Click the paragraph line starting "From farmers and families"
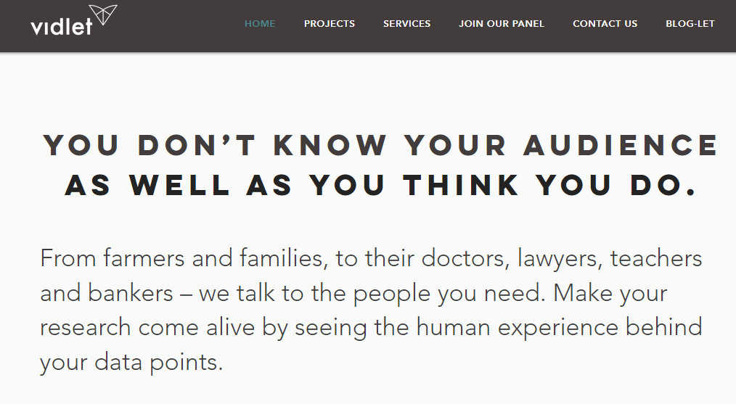 371,258
